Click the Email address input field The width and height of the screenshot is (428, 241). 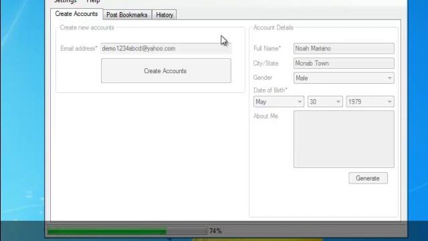click(166, 49)
